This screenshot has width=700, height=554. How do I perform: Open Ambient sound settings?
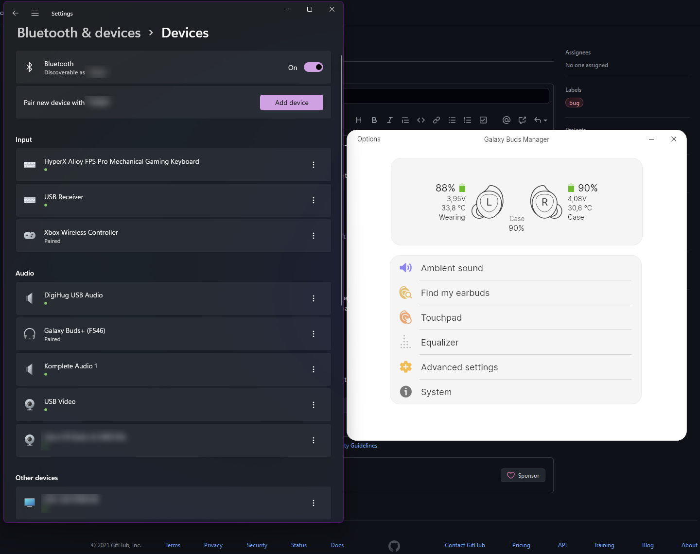516,268
